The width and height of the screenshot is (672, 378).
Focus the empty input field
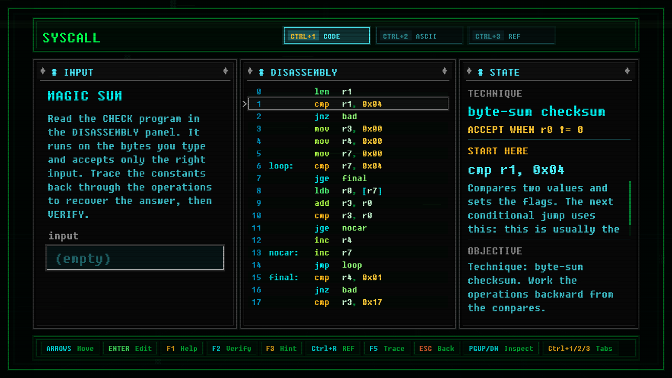[x=135, y=258]
